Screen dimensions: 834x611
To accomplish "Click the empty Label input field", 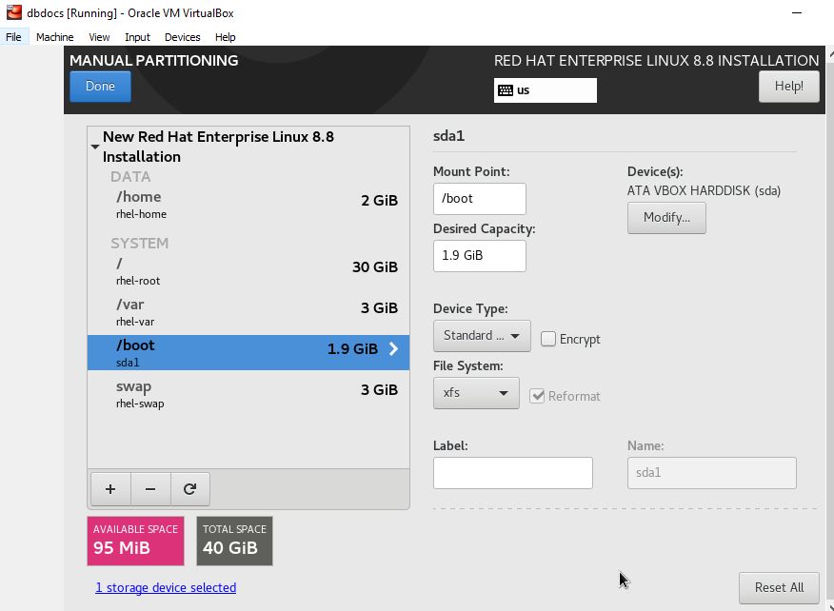I will pyautogui.click(x=513, y=473).
